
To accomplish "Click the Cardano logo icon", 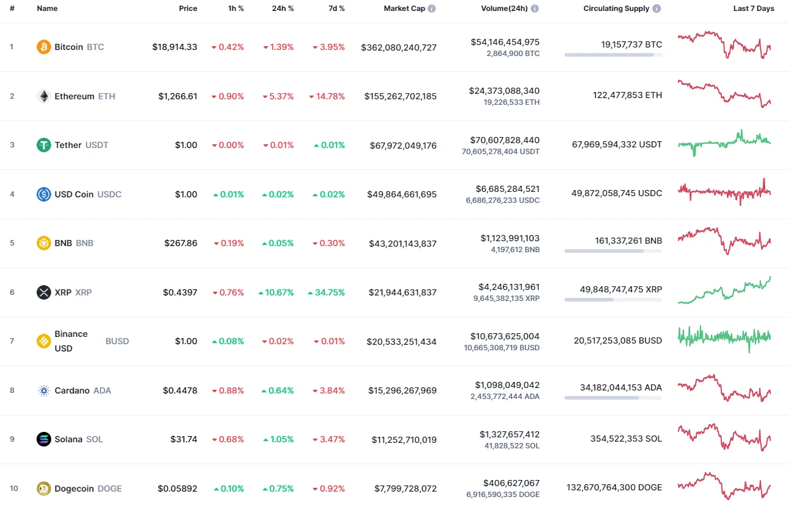I will coord(43,390).
